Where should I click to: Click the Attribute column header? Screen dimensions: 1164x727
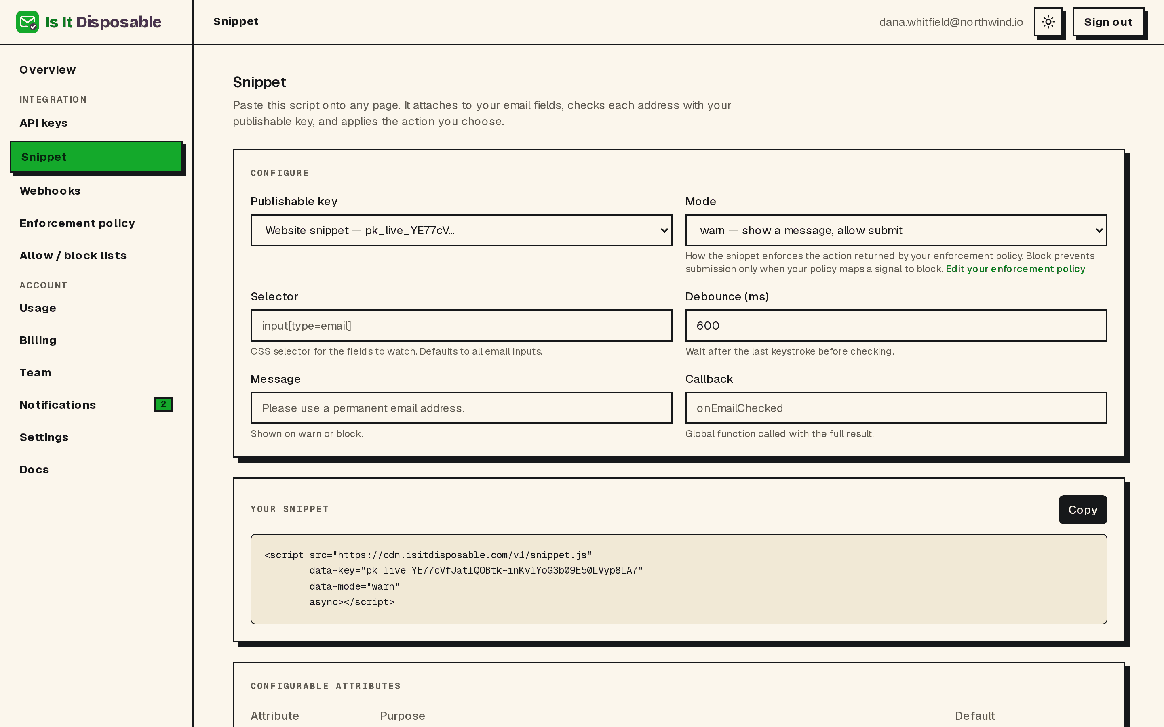(275, 716)
